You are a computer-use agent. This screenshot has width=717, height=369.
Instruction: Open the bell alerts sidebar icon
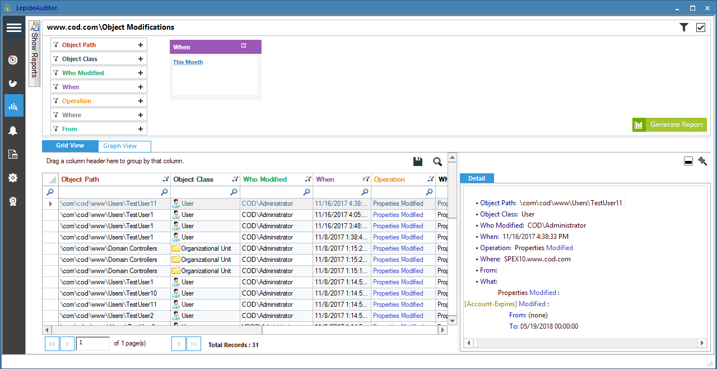click(13, 131)
